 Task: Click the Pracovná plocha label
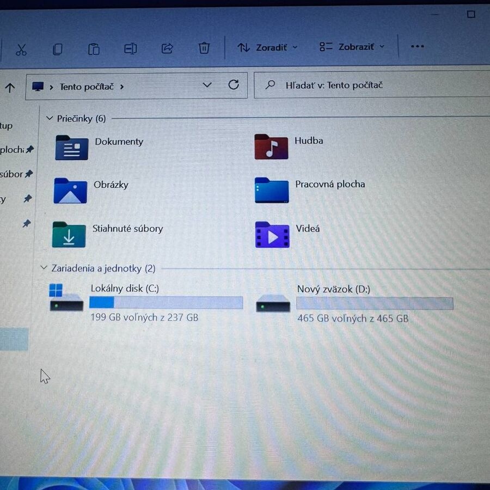330,184
